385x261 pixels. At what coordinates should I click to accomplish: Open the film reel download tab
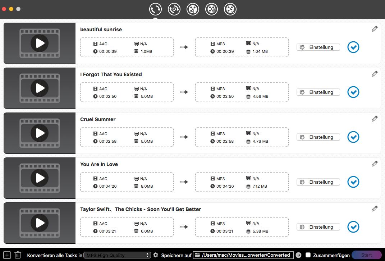point(193,9)
